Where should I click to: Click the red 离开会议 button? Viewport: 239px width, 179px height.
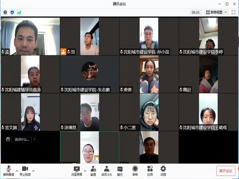226,171
